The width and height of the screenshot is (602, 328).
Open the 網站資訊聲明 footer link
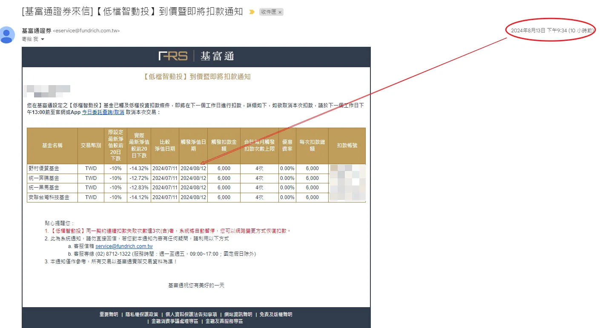point(238,314)
